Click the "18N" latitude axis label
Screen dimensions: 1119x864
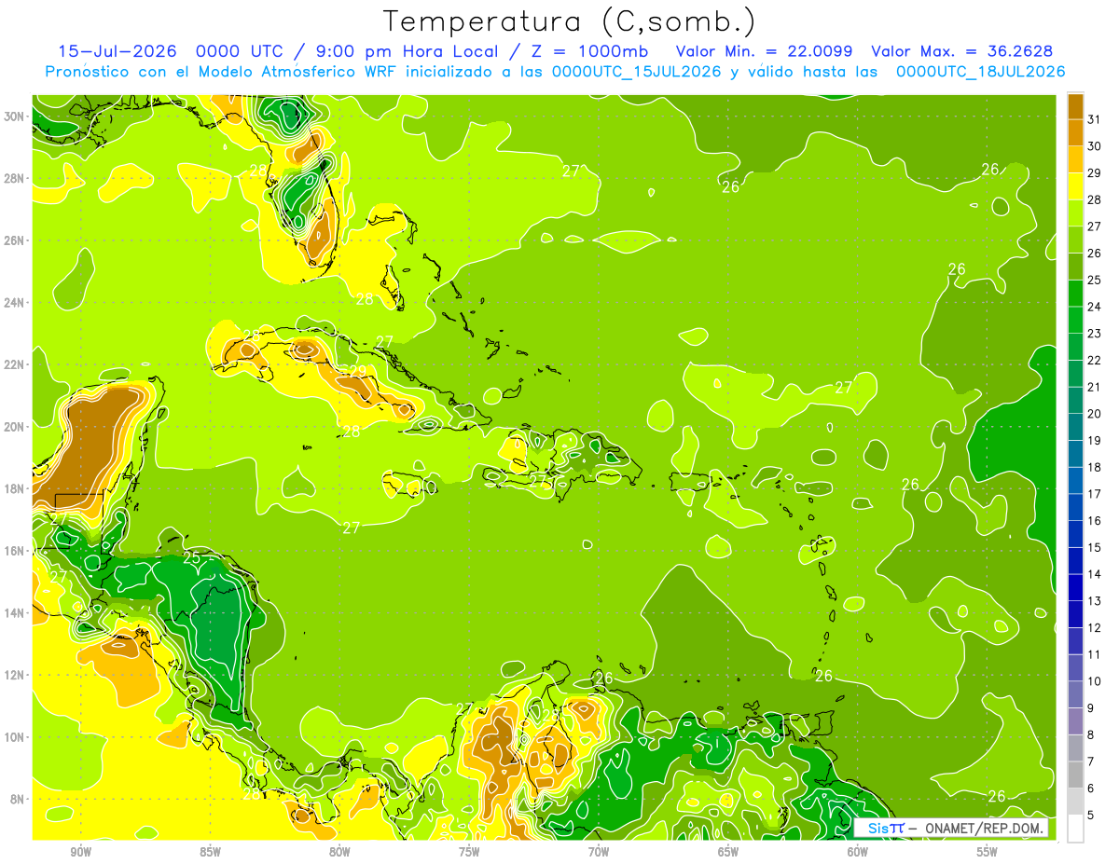point(16,488)
